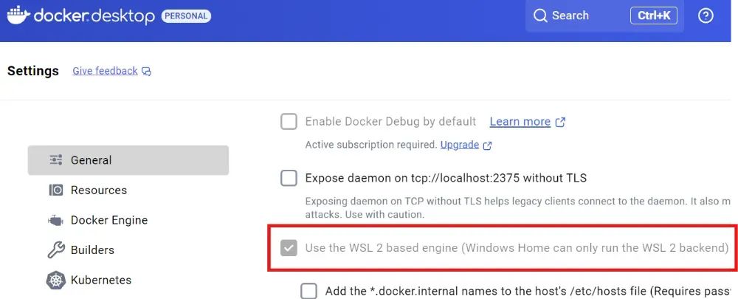Image resolution: width=738 pixels, height=299 pixels.
Task: Click the search magnifier icon
Action: [x=541, y=16]
